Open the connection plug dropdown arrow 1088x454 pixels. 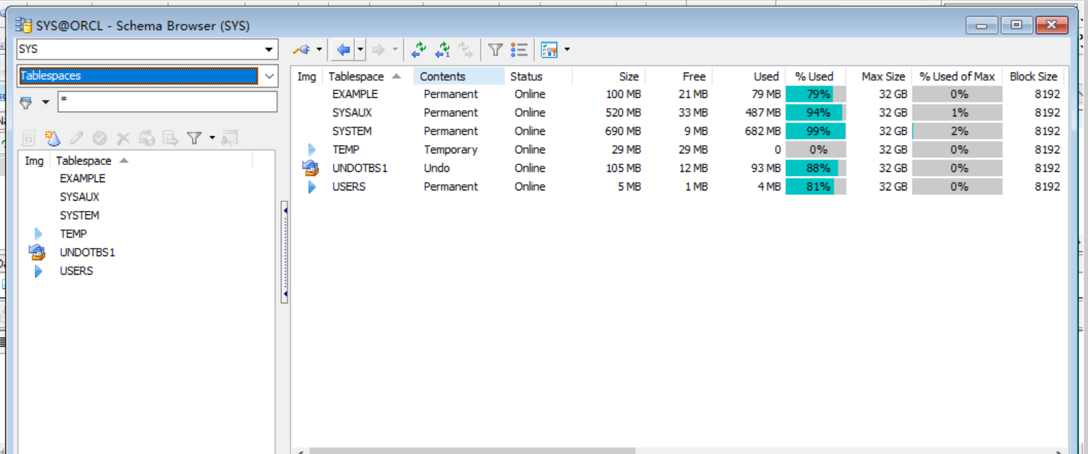pyautogui.click(x=319, y=49)
